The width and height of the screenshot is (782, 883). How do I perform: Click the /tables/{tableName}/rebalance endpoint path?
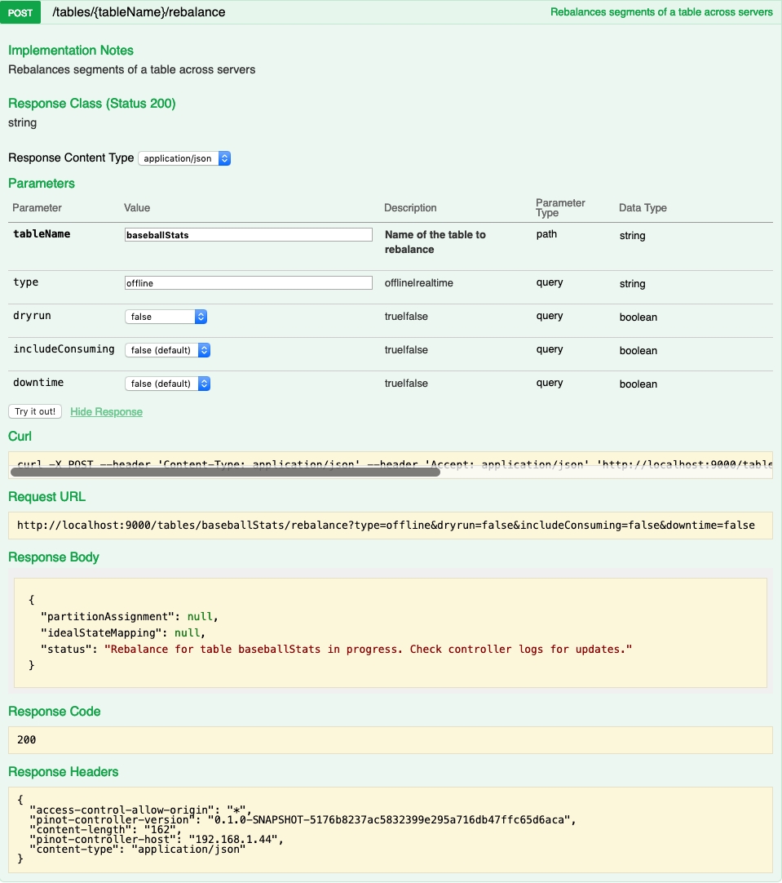[139, 13]
